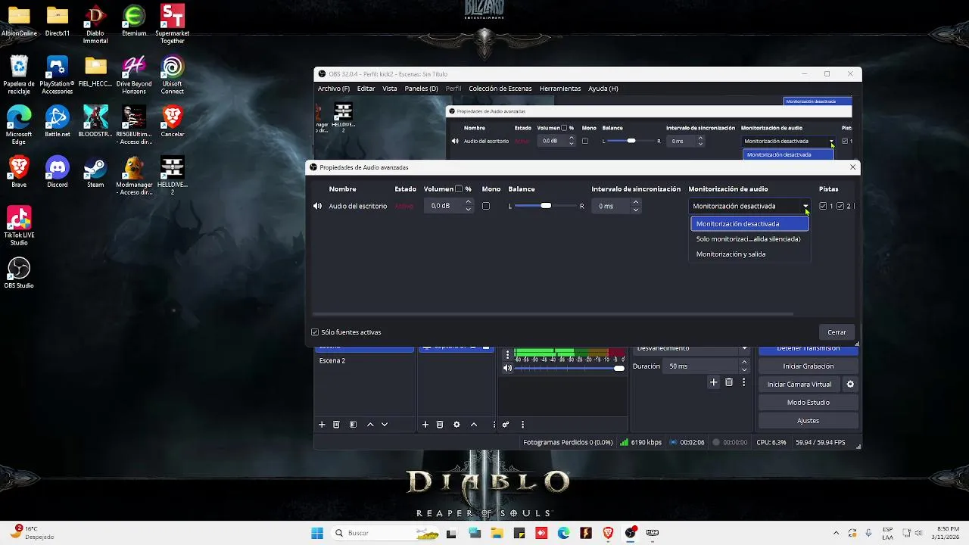Open Brave browser from taskbar
Viewport: 969px width, 545px height.
tap(608, 533)
